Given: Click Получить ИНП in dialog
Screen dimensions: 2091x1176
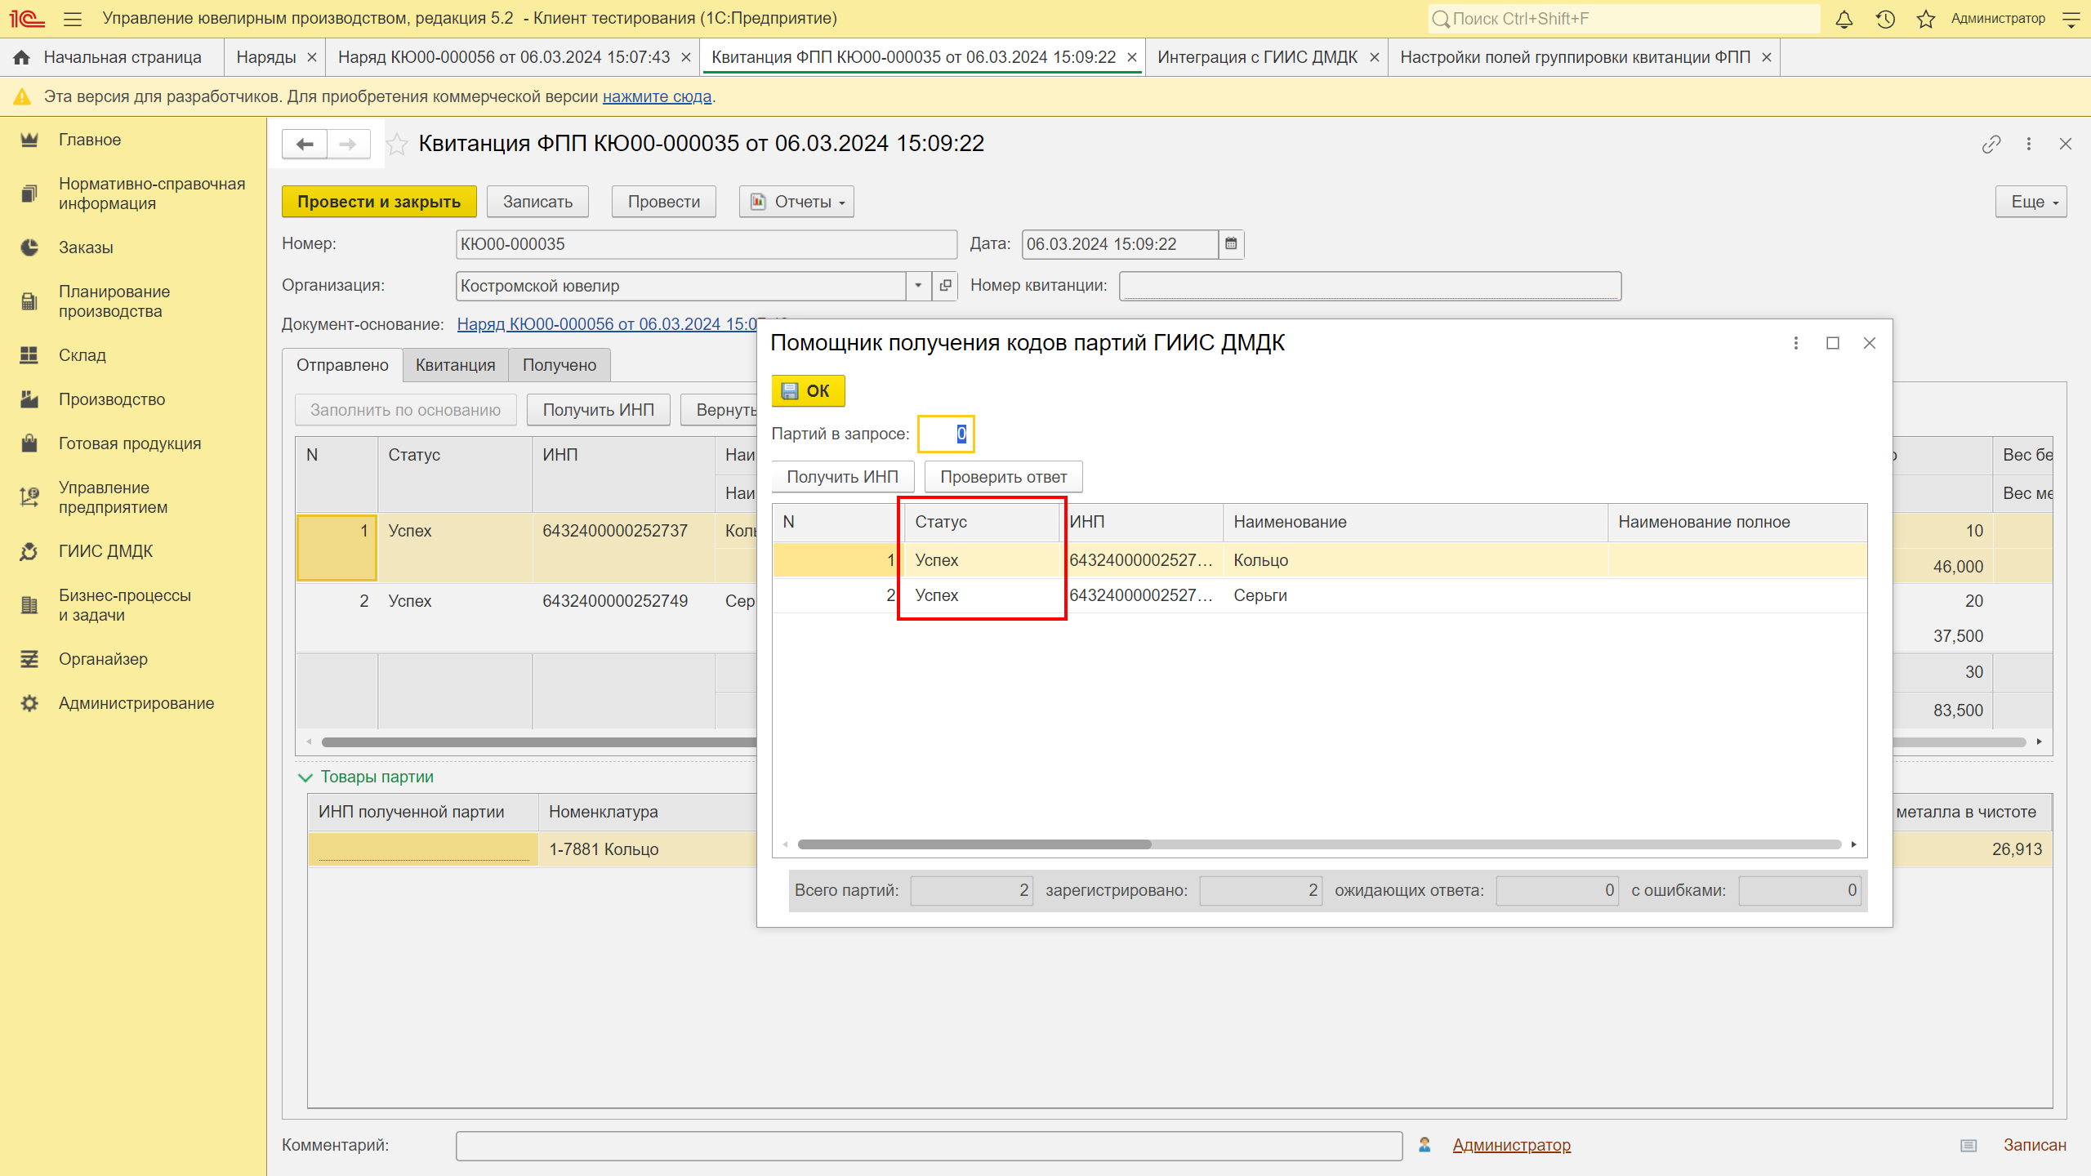Looking at the screenshot, I should click(x=842, y=477).
